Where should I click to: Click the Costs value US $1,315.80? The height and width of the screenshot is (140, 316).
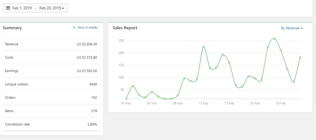click(87, 57)
